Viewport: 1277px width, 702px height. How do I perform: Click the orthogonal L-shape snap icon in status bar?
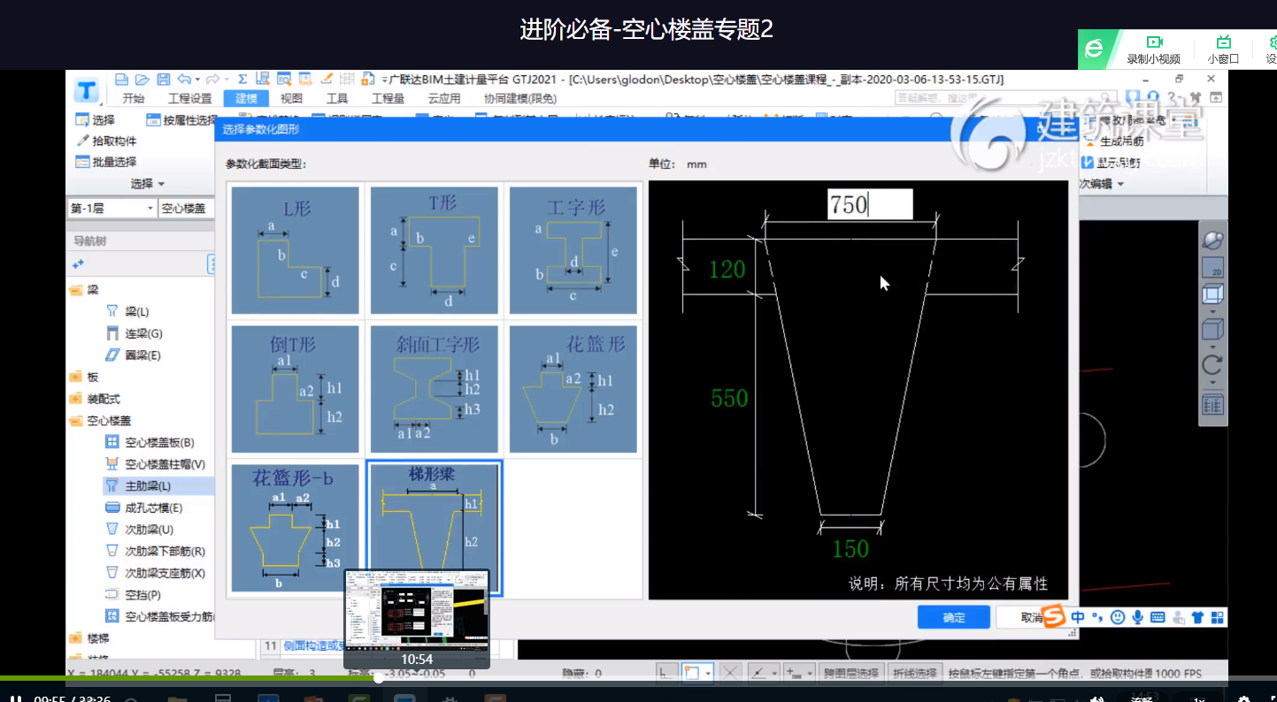[x=668, y=674]
